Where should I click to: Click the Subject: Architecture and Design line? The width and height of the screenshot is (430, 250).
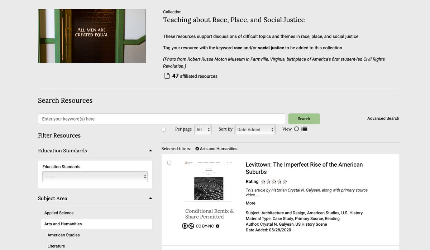[x=304, y=213]
